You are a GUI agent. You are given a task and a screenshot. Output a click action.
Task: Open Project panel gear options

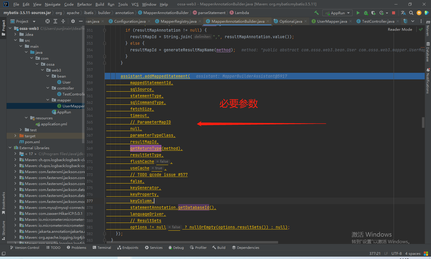[73, 21]
